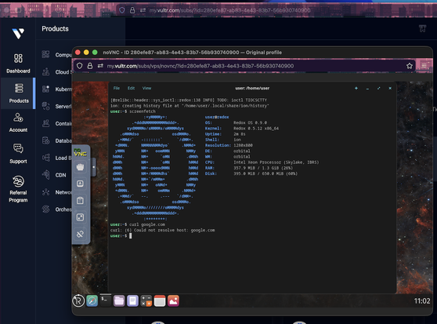
Task: Select Databases item in Products list
Action: 57,140
